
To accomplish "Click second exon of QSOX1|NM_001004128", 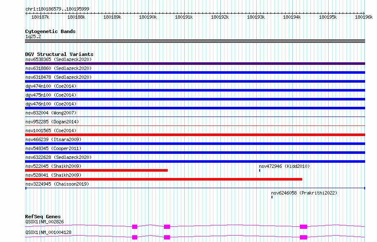I will click(167, 237).
